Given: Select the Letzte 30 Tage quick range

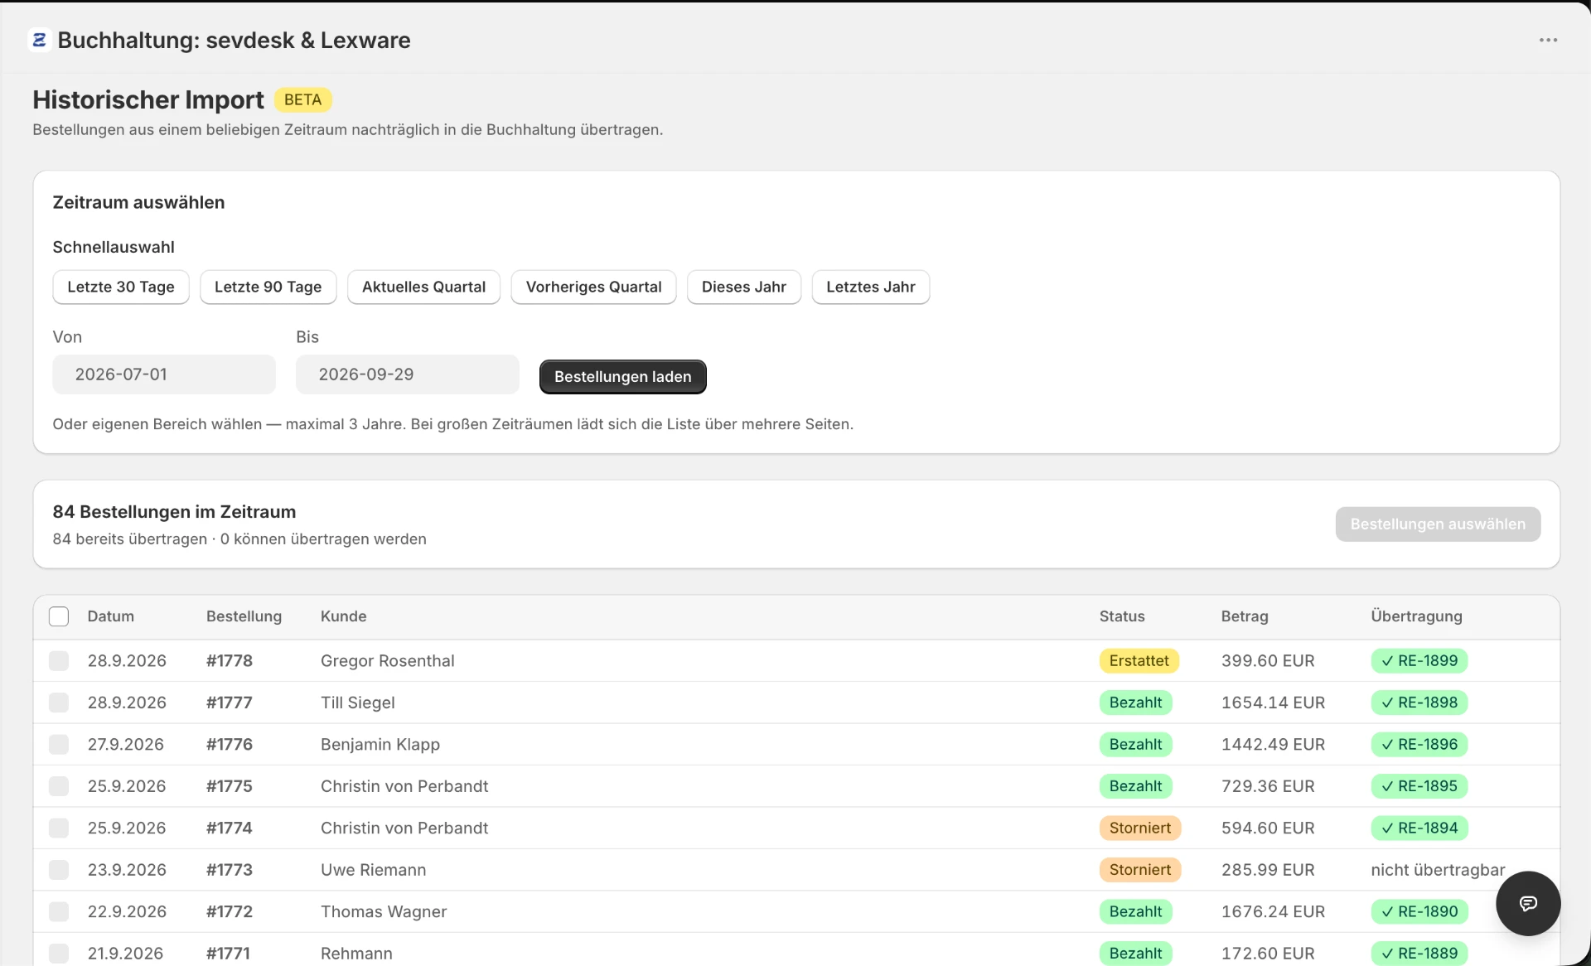Looking at the screenshot, I should 121,287.
